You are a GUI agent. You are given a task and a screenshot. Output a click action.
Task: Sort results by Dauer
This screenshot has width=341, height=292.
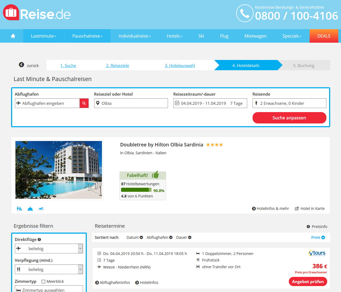[x=184, y=237]
